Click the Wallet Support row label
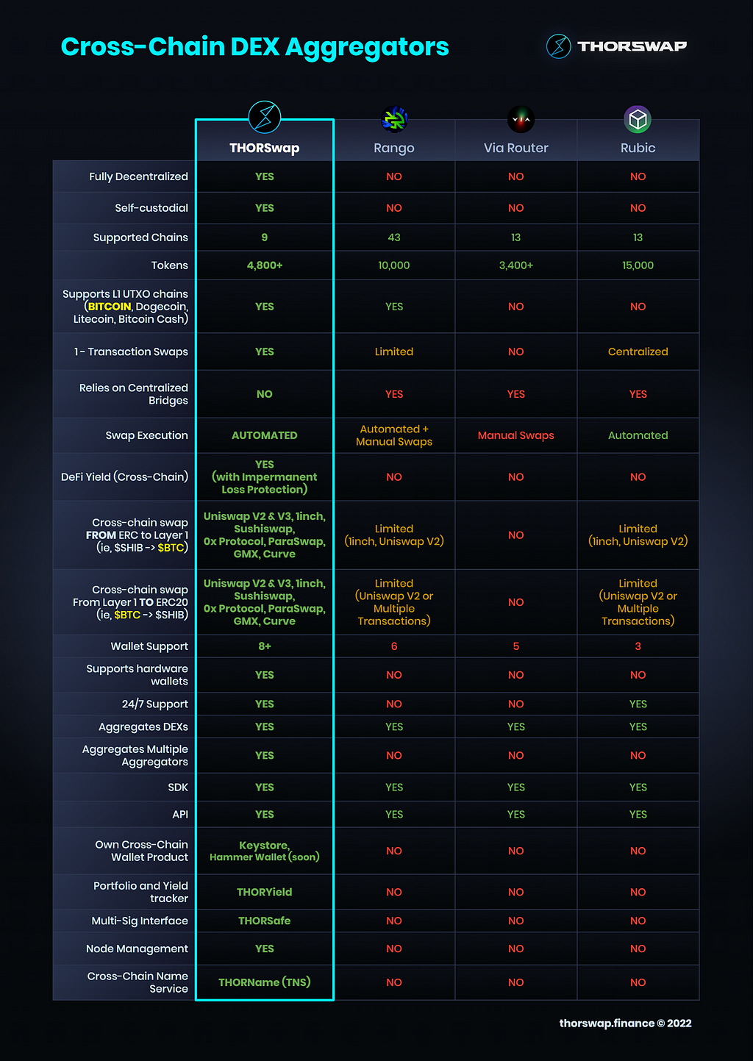Image resolution: width=753 pixels, height=1061 pixels. pos(149,646)
